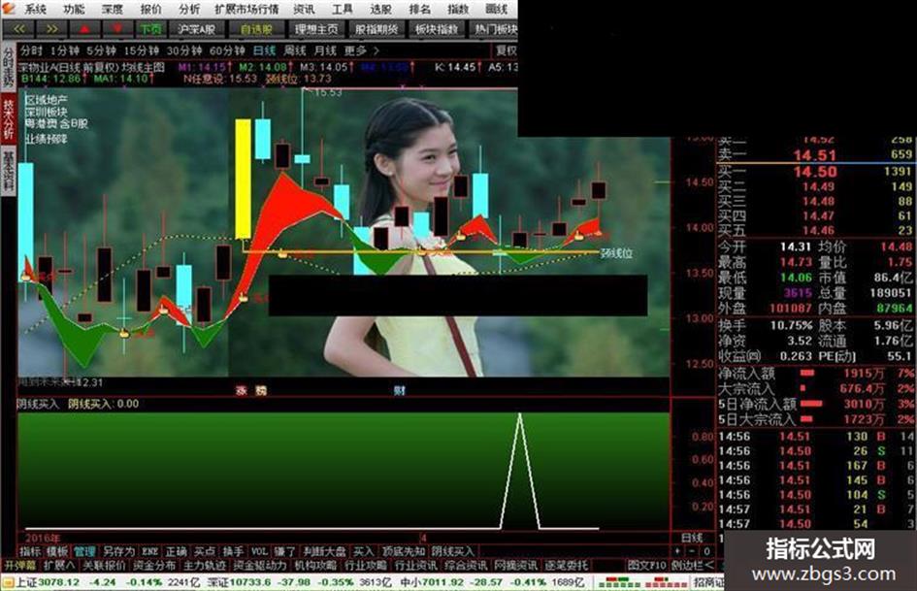Open the 系统 menu
This screenshot has height=591, width=917.
click(35, 10)
